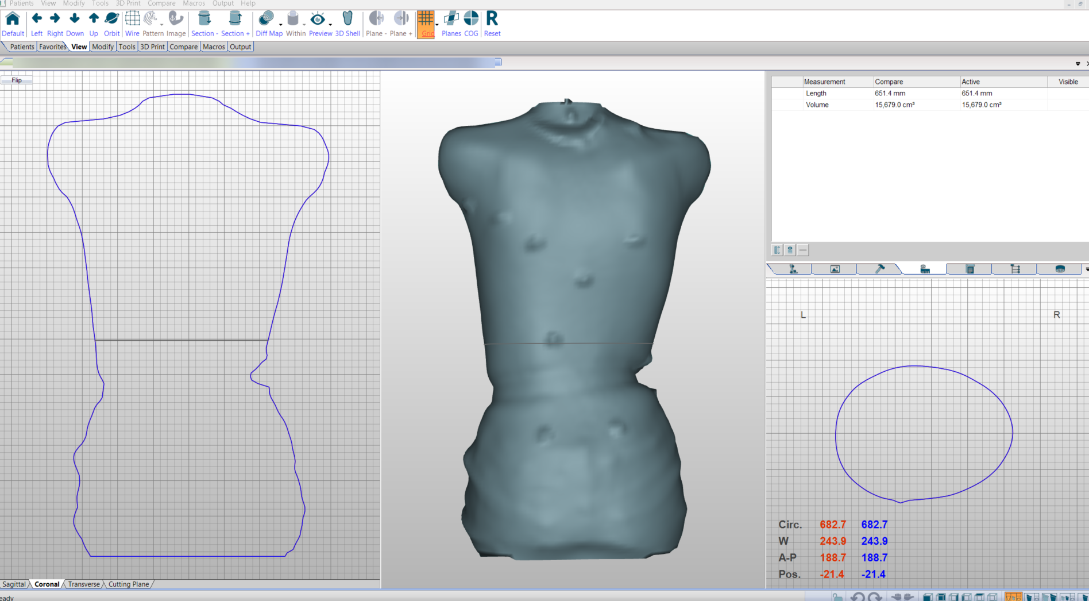The image size is (1089, 601).
Task: Switch to the Modify ribbon tab
Action: [x=103, y=47]
